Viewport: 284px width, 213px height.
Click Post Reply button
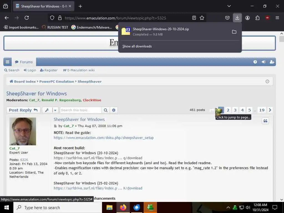point(23,110)
